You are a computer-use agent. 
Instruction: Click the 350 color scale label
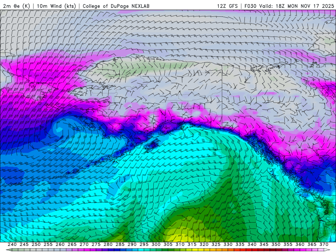click(x=276, y=244)
